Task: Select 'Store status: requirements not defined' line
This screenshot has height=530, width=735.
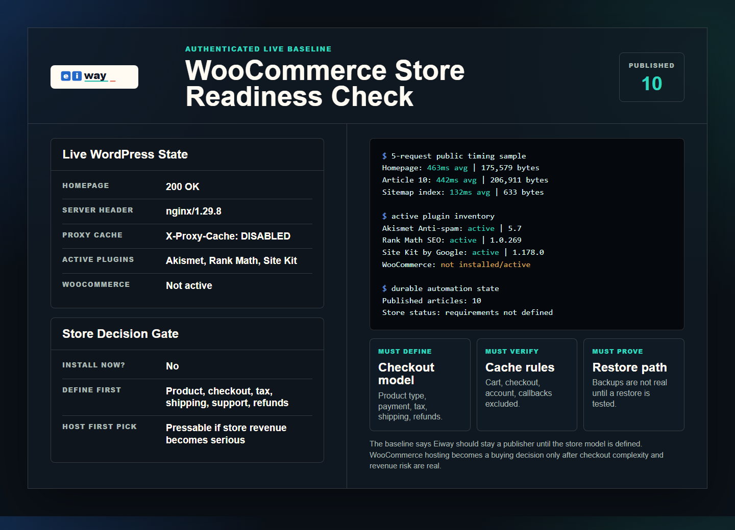Action: point(467,312)
